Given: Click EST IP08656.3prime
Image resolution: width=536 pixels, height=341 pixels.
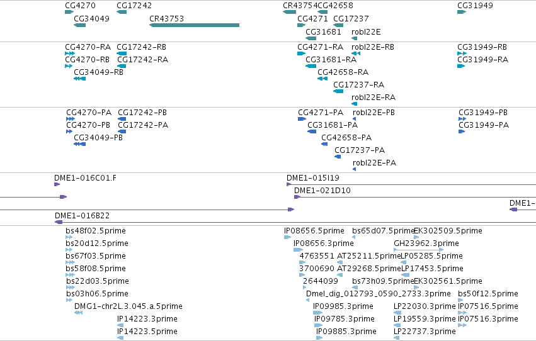Looking at the screenshot, I should pyautogui.click(x=323, y=243).
